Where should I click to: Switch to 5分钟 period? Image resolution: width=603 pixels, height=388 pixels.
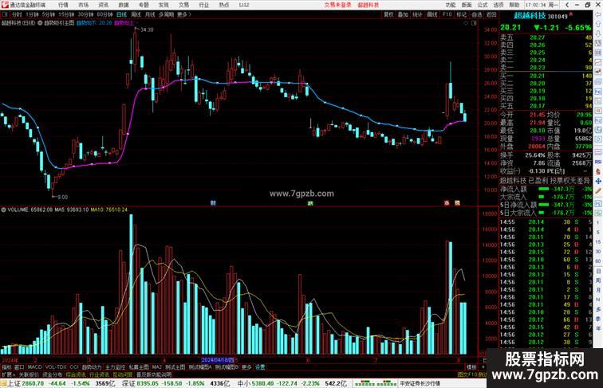coord(49,14)
